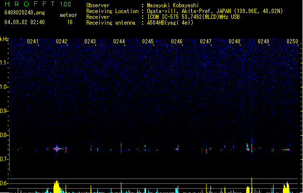Click the Receiver field label
This screenshot has width=303, height=193.
pos(98,17)
